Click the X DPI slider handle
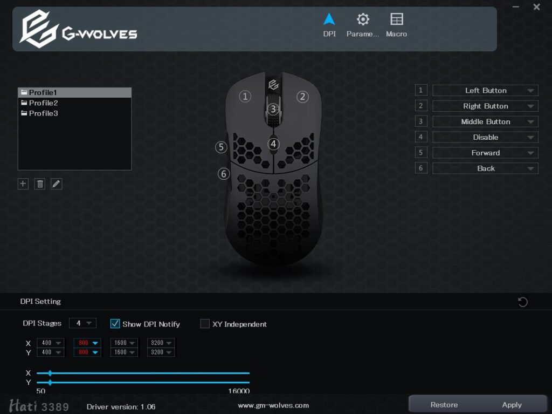 pos(50,373)
